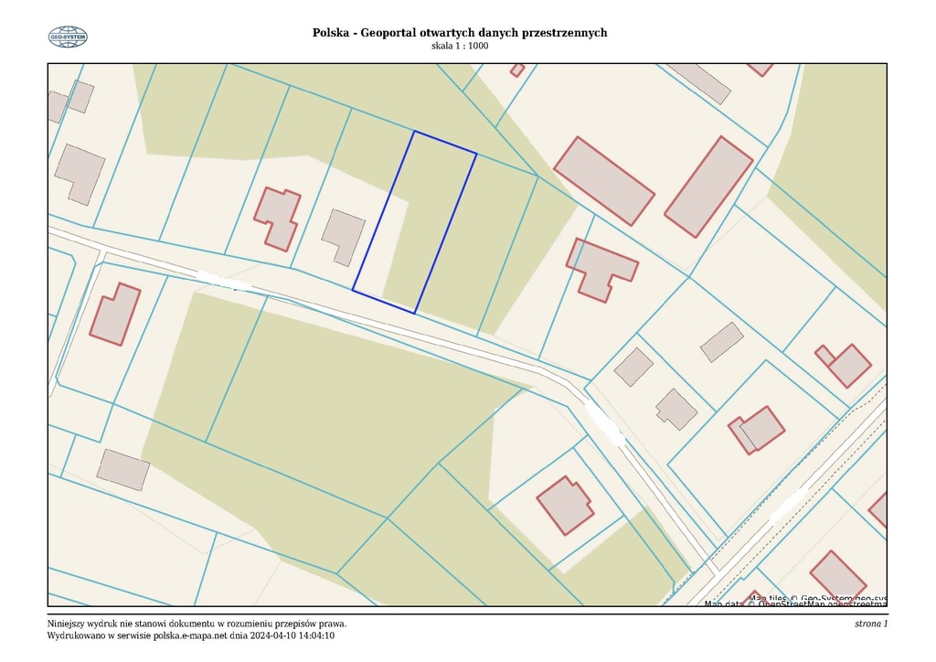Select the gray building left of blue parcel
This screenshot has width=936, height=662.
pyautogui.click(x=344, y=235)
